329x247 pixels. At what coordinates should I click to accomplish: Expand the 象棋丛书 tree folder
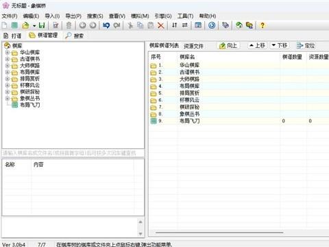coord(8,99)
